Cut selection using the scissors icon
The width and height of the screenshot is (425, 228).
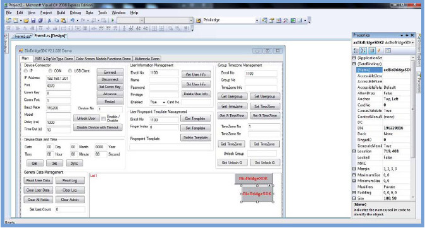point(49,20)
